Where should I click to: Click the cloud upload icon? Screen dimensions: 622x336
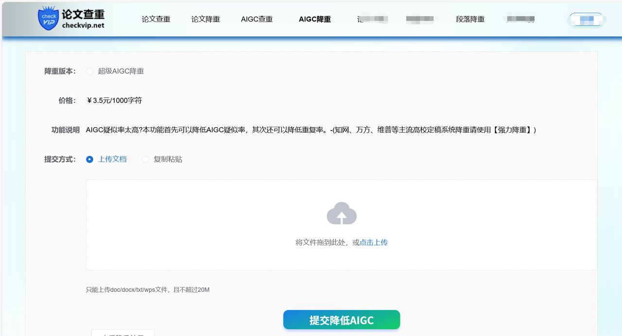tap(342, 213)
